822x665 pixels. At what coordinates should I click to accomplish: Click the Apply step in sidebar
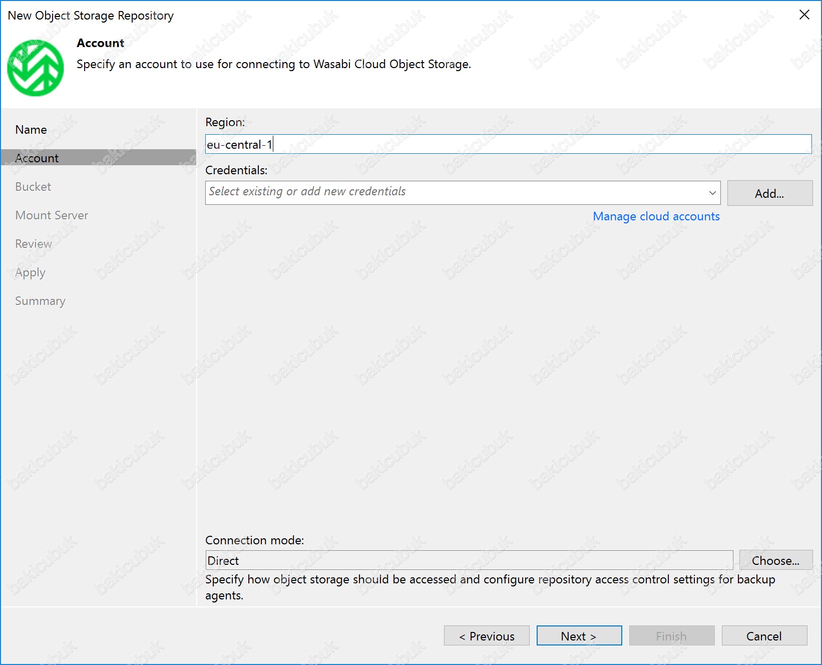[30, 272]
